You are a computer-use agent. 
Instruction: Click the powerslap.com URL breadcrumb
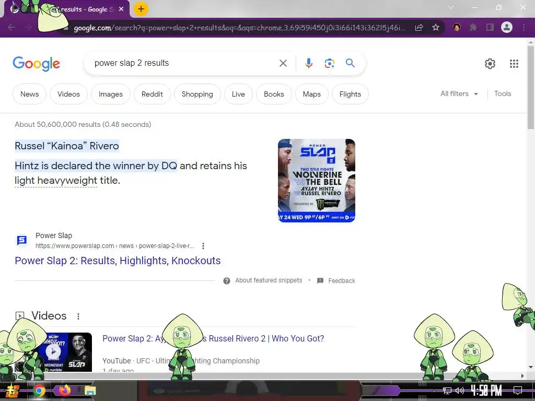pos(114,246)
